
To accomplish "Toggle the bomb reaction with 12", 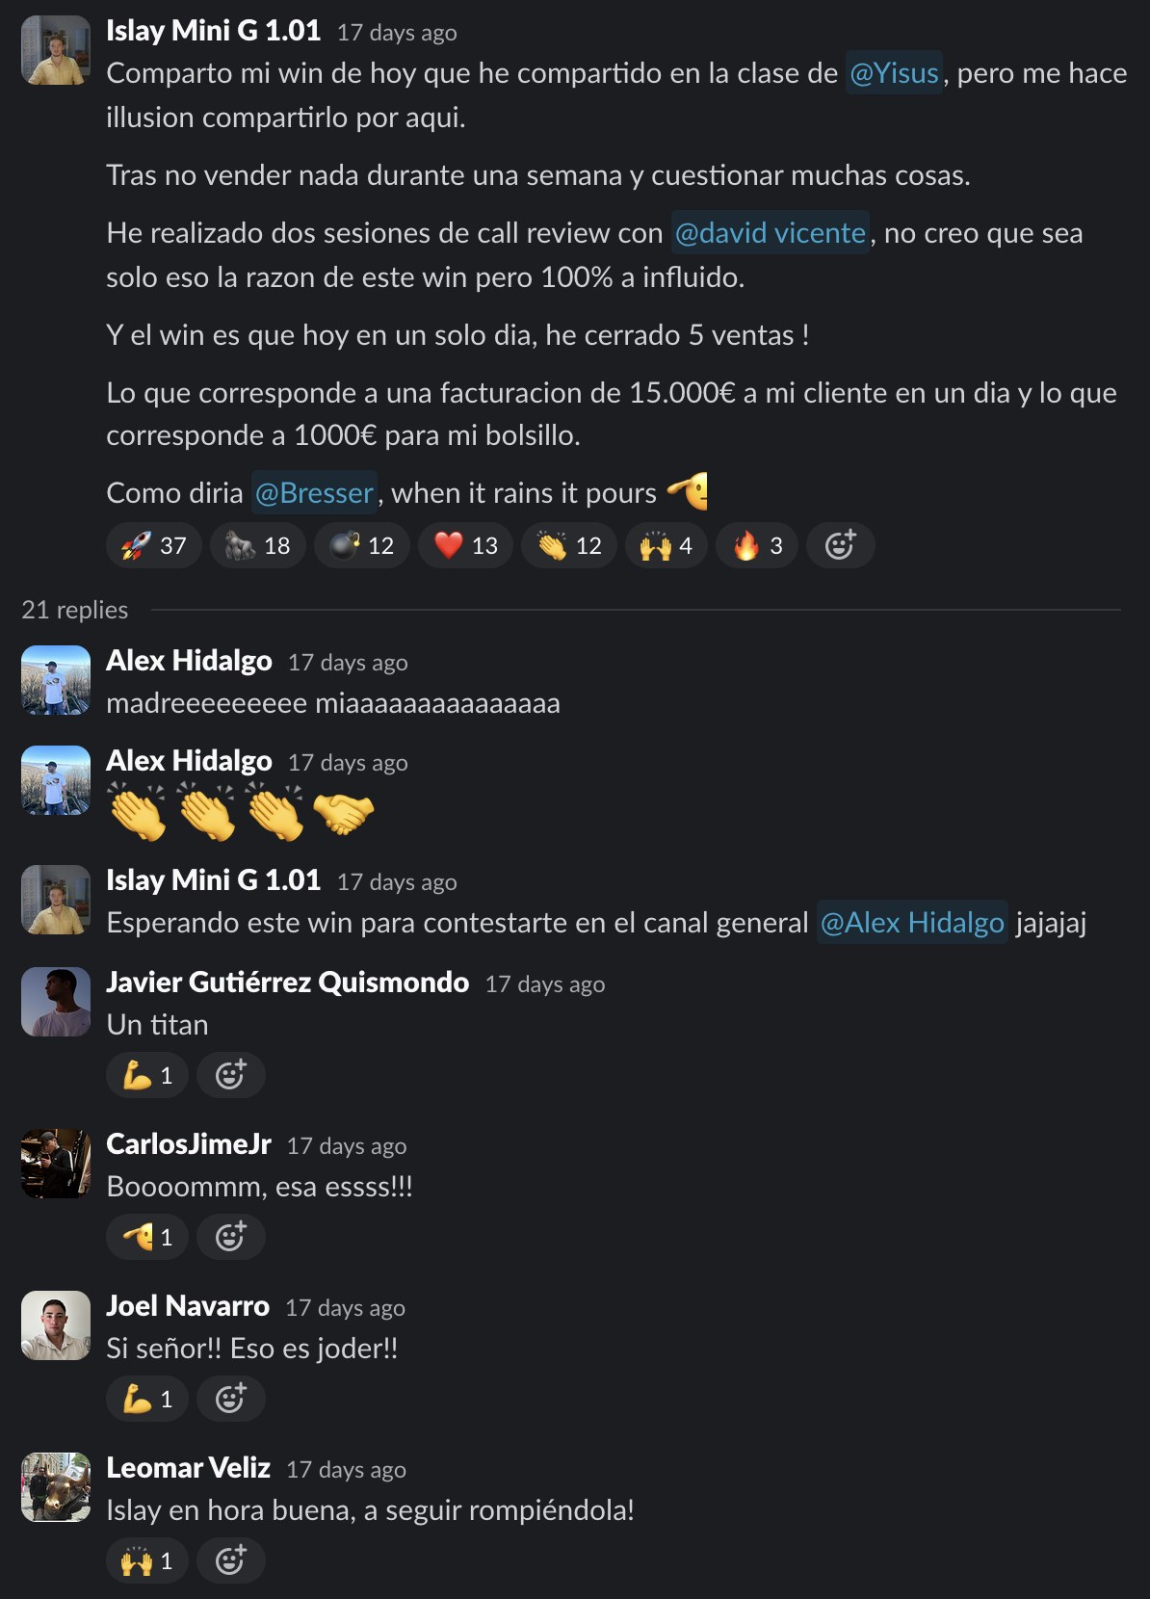I will (x=362, y=545).
